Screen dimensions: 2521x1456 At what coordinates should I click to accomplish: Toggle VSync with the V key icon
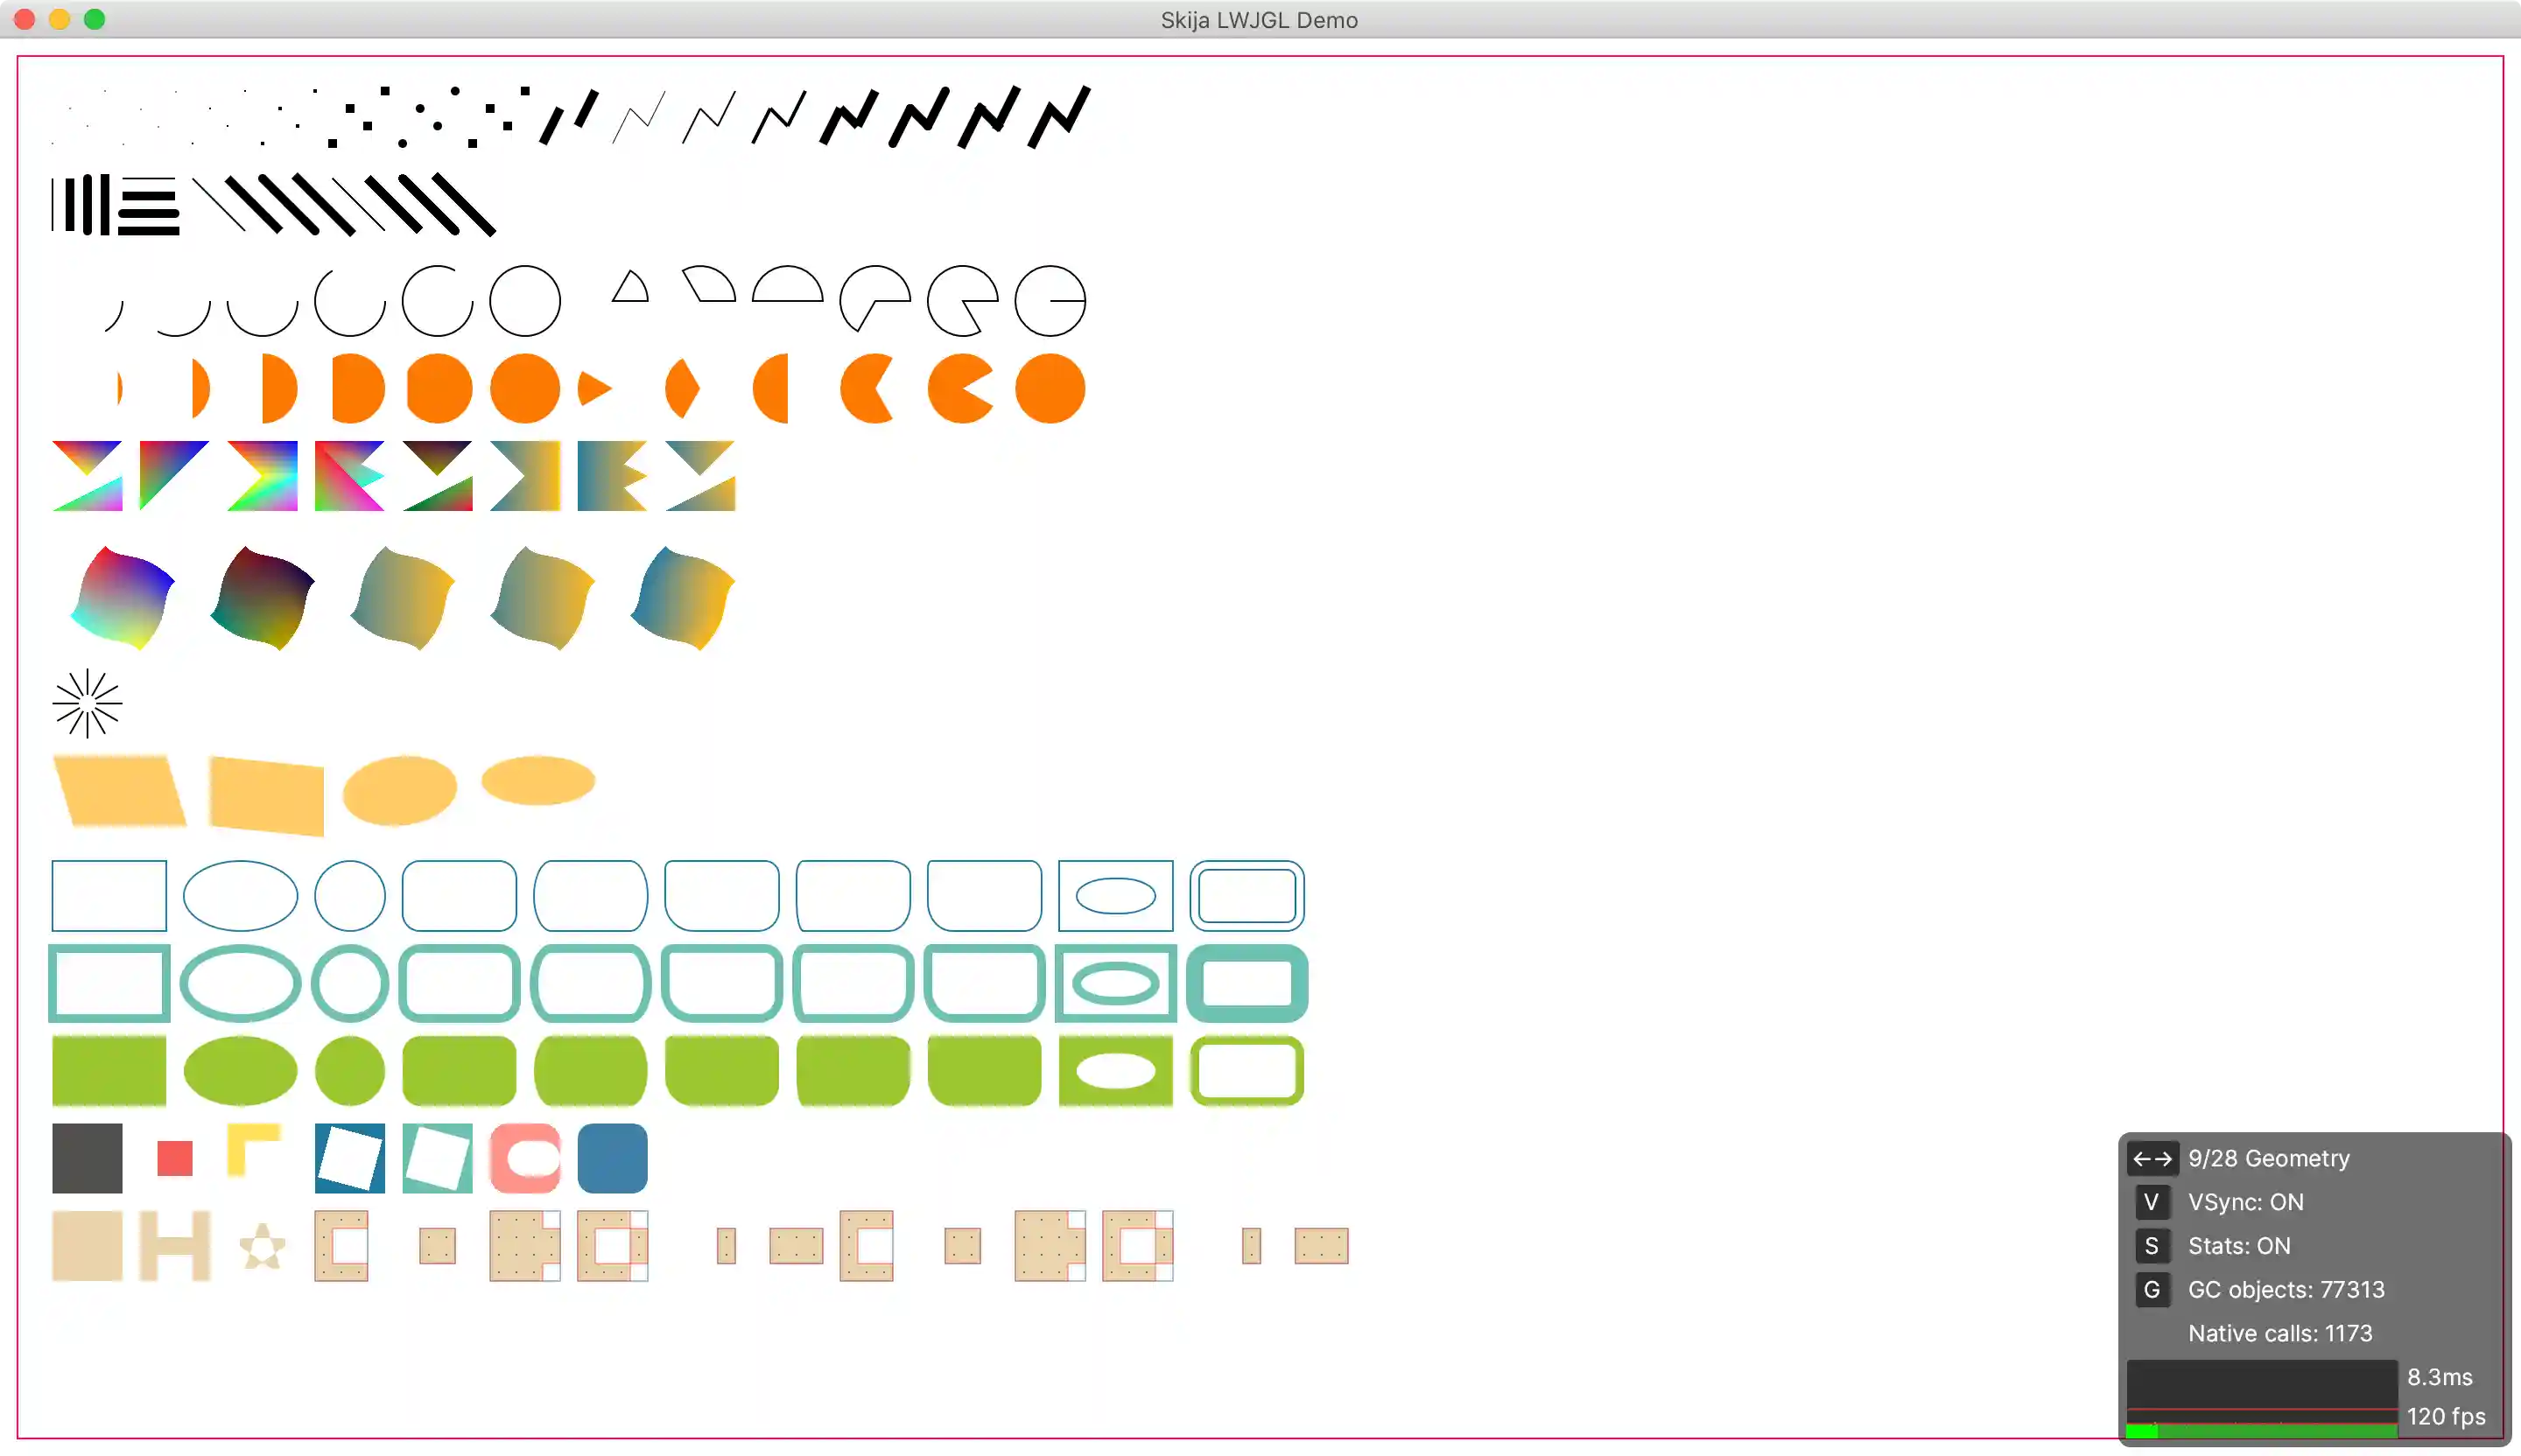tap(2151, 1202)
